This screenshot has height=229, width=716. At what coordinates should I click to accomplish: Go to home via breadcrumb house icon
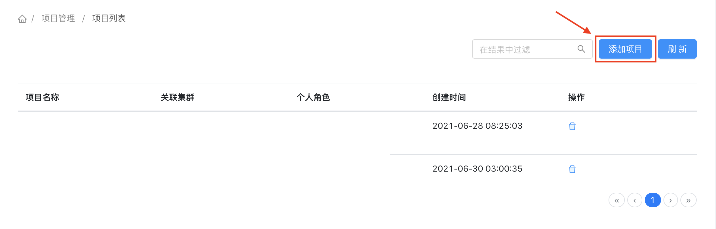pos(22,19)
